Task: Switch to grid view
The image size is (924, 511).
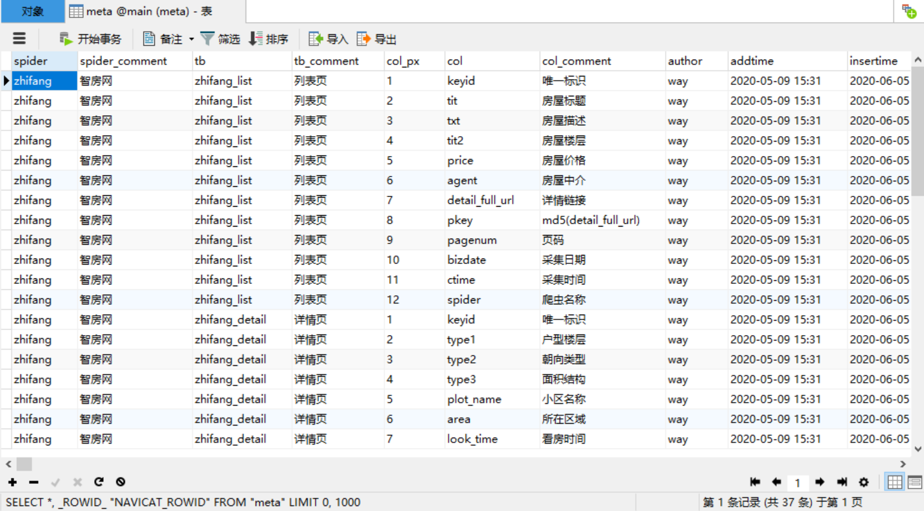Action: (894, 482)
